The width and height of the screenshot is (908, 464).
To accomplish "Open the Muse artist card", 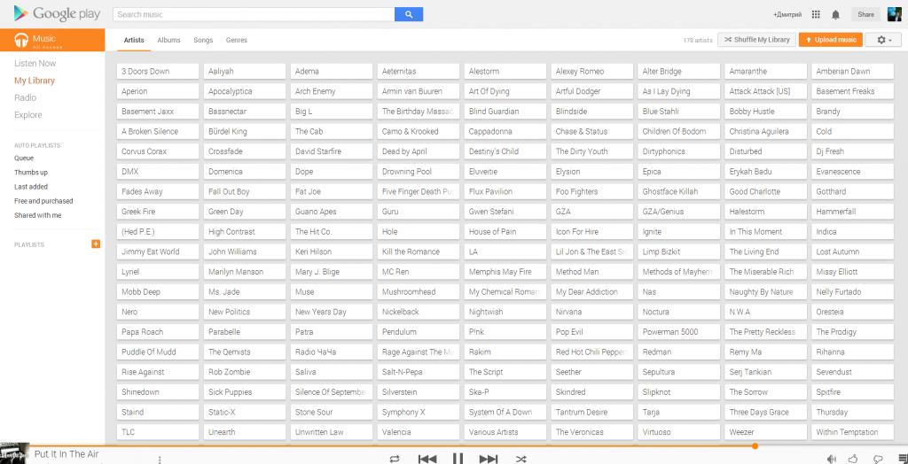I will [x=332, y=292].
